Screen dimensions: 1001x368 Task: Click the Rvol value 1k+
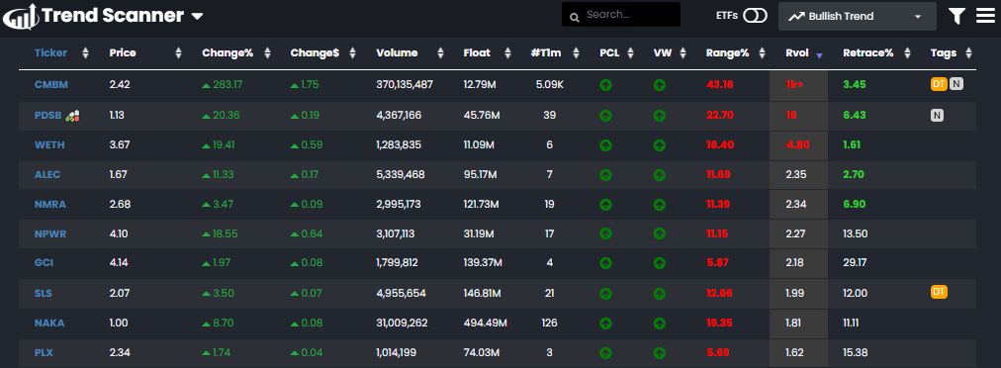[795, 84]
